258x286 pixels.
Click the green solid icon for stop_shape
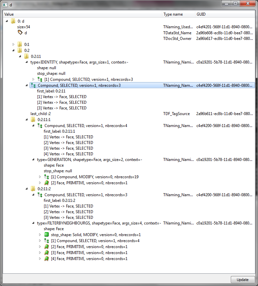pyautogui.click(x=46, y=235)
